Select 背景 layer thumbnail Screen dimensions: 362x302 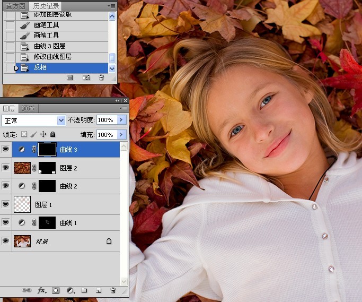(22, 241)
